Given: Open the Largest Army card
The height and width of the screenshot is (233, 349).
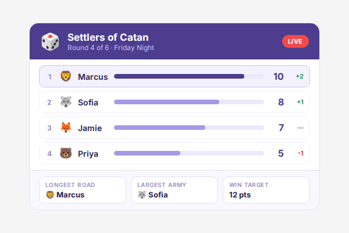Looking at the screenshot, I should tap(174, 190).
